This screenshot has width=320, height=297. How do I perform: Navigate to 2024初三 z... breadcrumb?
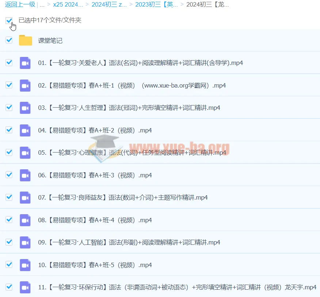[109, 4]
